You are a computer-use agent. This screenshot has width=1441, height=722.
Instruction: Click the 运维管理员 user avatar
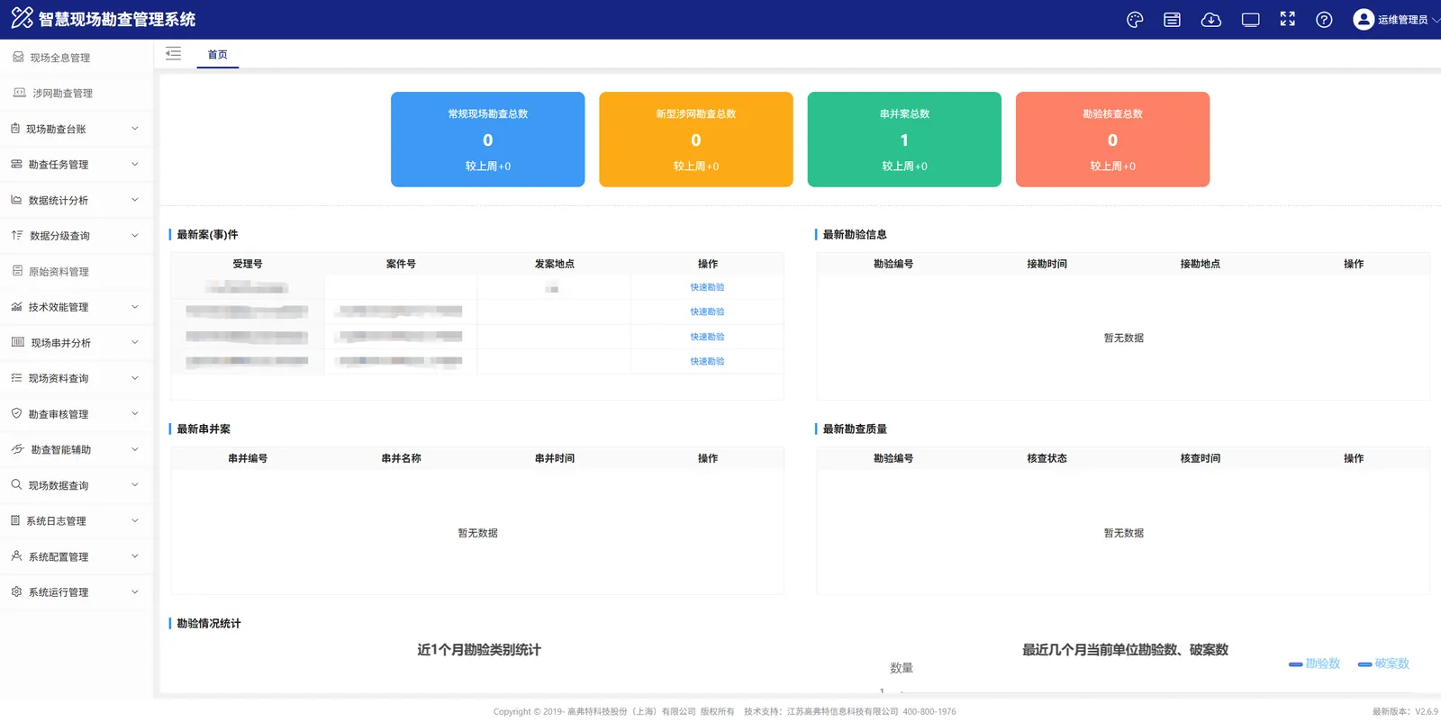click(x=1364, y=20)
